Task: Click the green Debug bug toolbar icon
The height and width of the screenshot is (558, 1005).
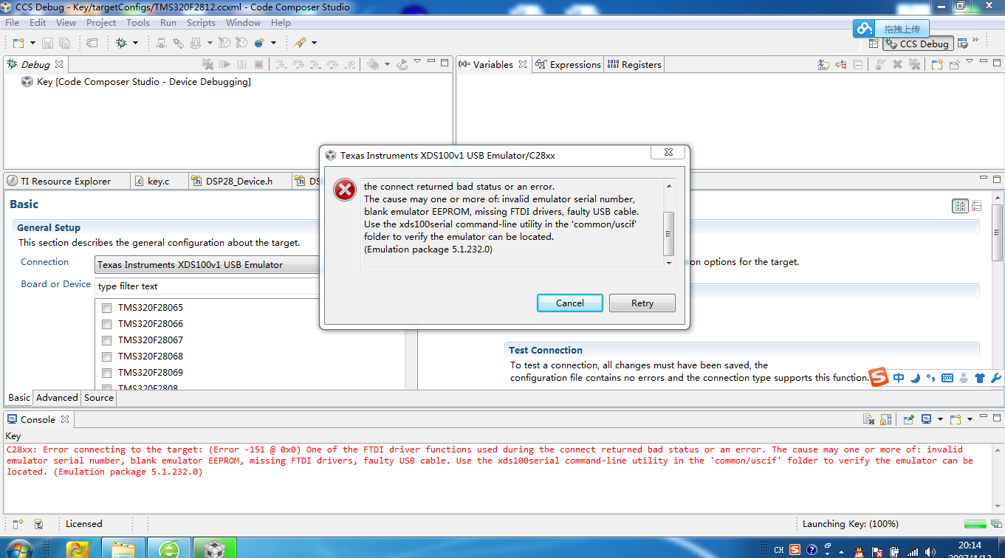Action: point(122,43)
